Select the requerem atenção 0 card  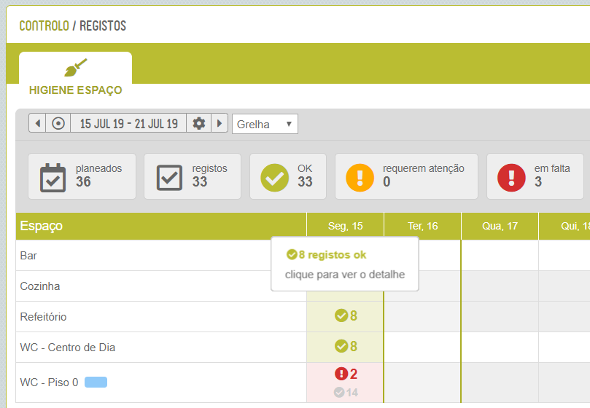[406, 176]
